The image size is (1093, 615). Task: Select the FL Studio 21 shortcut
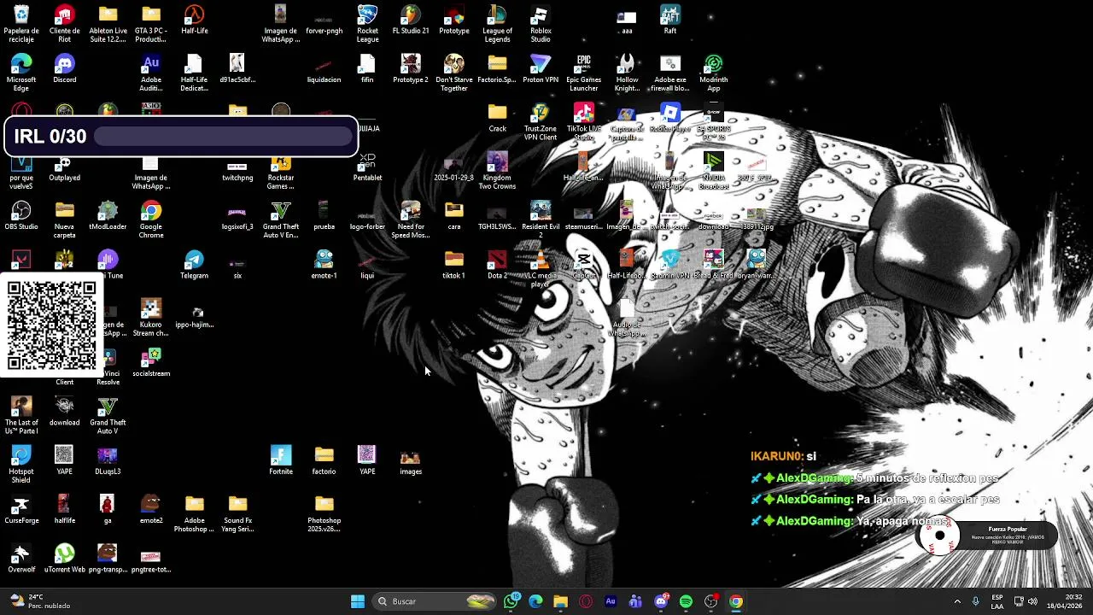tap(411, 20)
